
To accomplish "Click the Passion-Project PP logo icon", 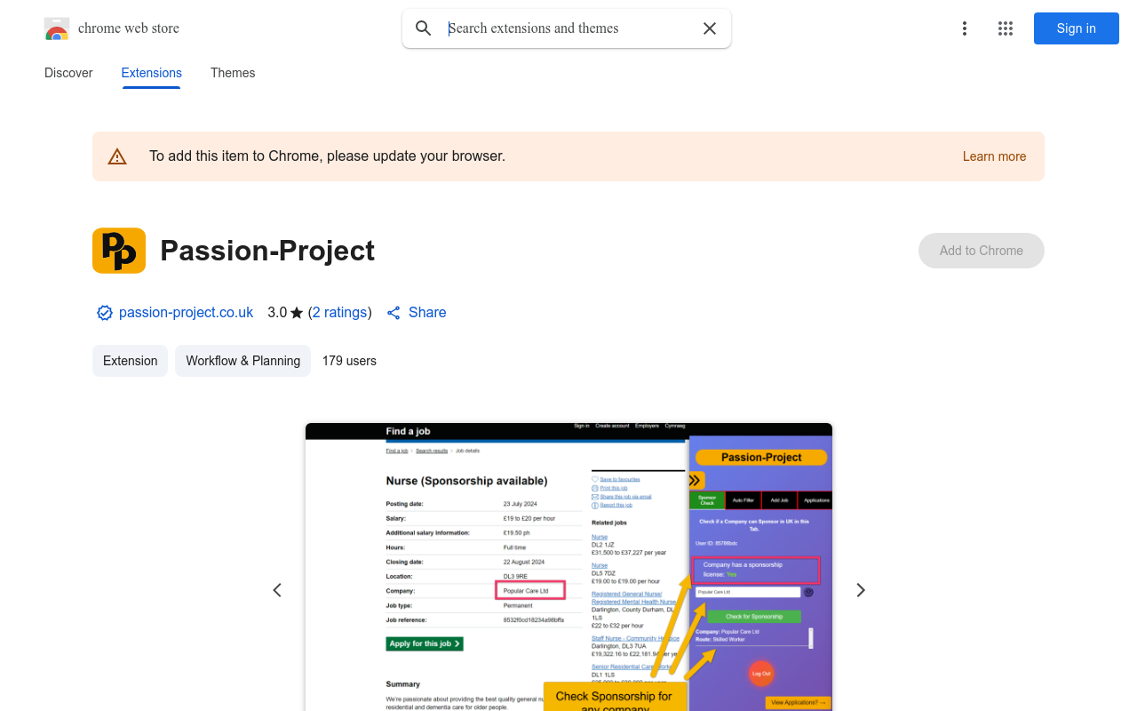I will [x=119, y=251].
